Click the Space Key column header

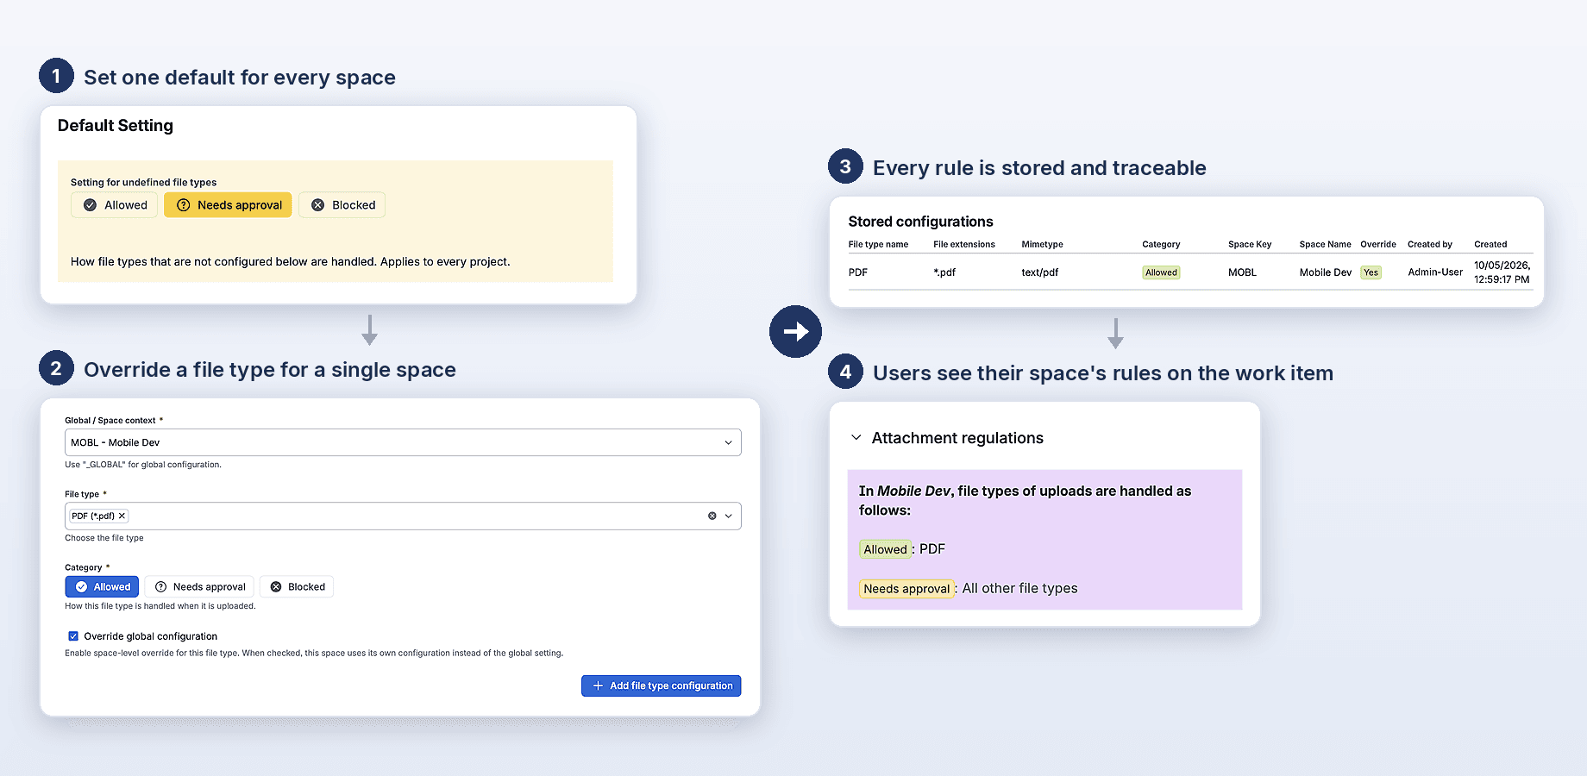1250,244
